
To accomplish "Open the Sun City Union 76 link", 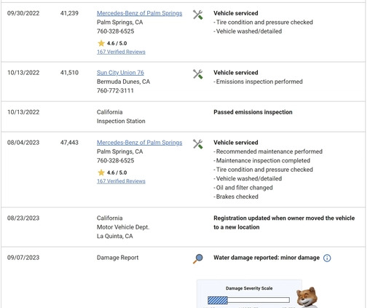I will [x=120, y=73].
